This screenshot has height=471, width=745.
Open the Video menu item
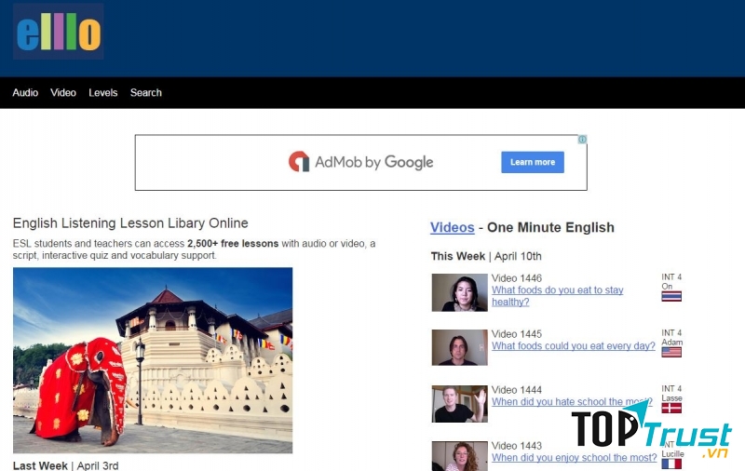63,93
